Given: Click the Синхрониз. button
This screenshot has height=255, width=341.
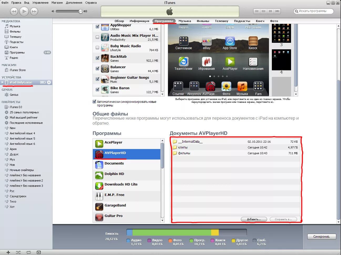Looking at the screenshot, I should (322, 237).
